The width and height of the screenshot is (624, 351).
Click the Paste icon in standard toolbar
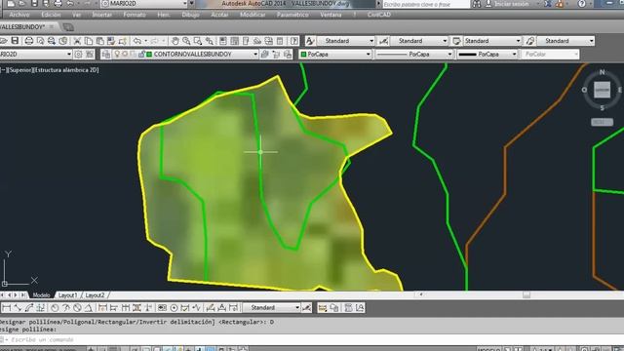[99, 41]
